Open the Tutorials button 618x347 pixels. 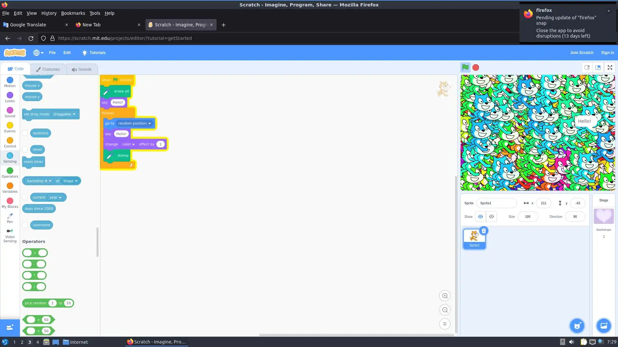94,53
